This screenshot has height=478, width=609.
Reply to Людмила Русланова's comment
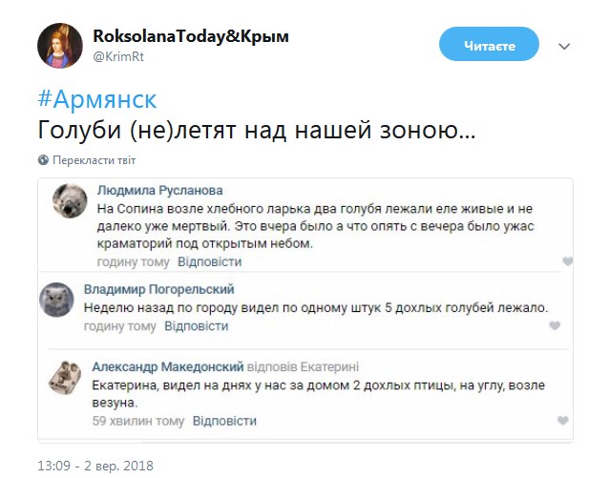coord(203,261)
